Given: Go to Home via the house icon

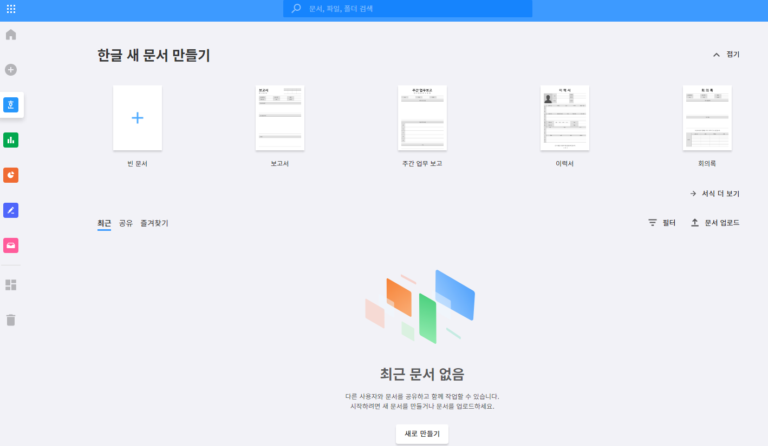Looking at the screenshot, I should [11, 35].
